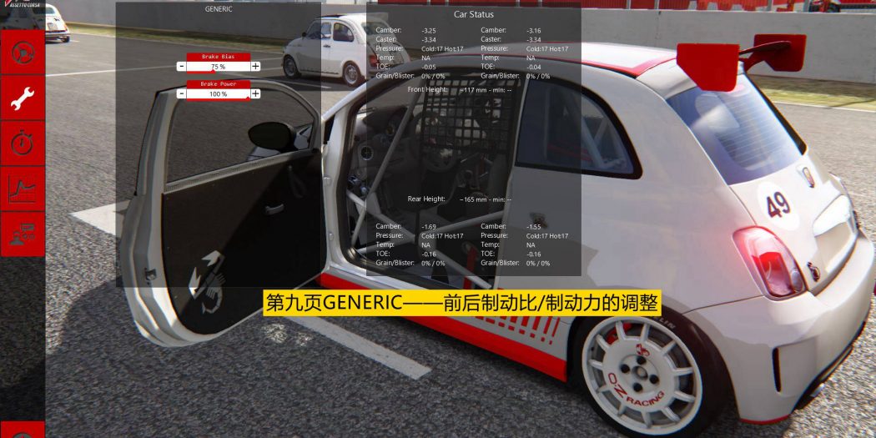Click the Brake Bias label
Image resolution: width=876 pixels, height=438 pixels.
point(219,57)
